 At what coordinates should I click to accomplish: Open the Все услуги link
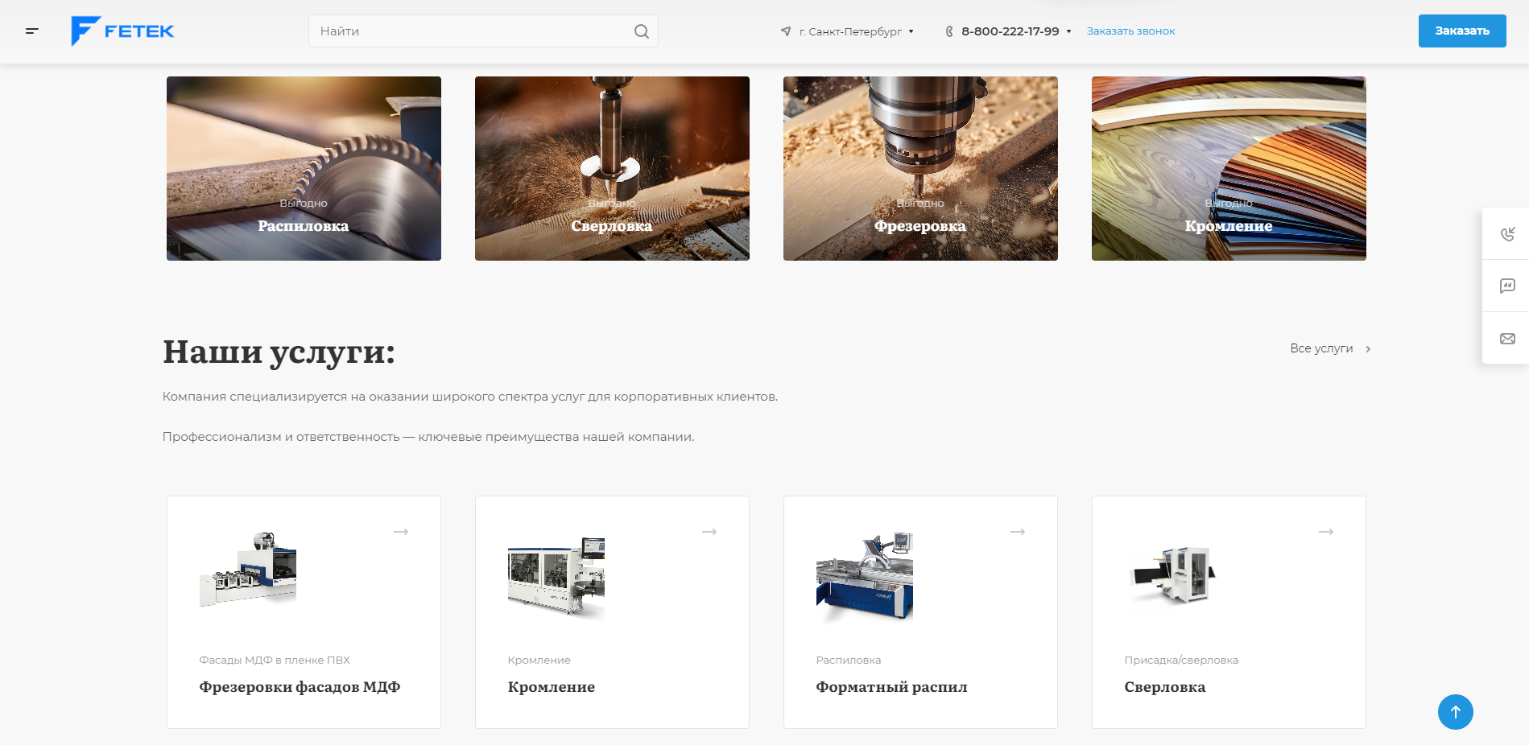(x=1321, y=348)
